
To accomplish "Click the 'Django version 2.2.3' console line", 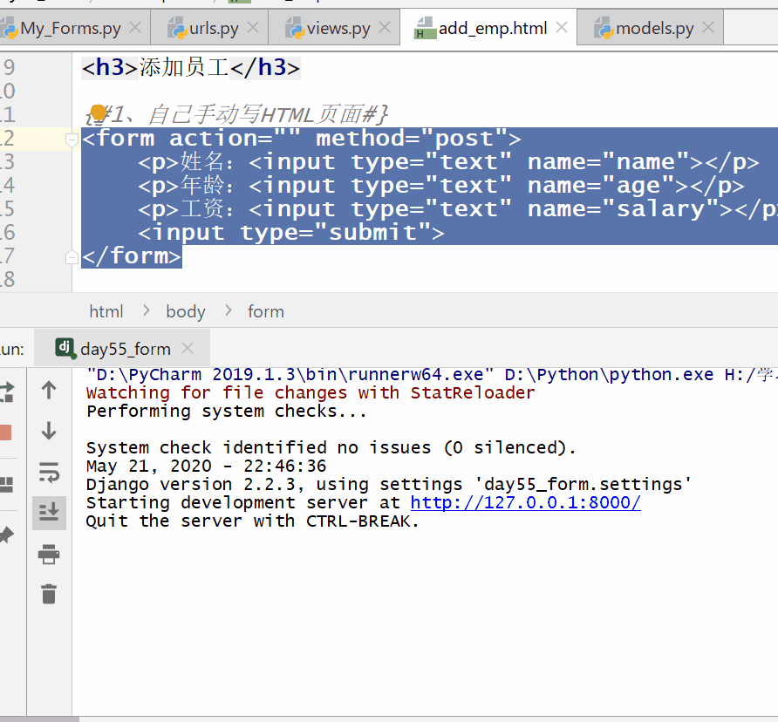I will 389,484.
